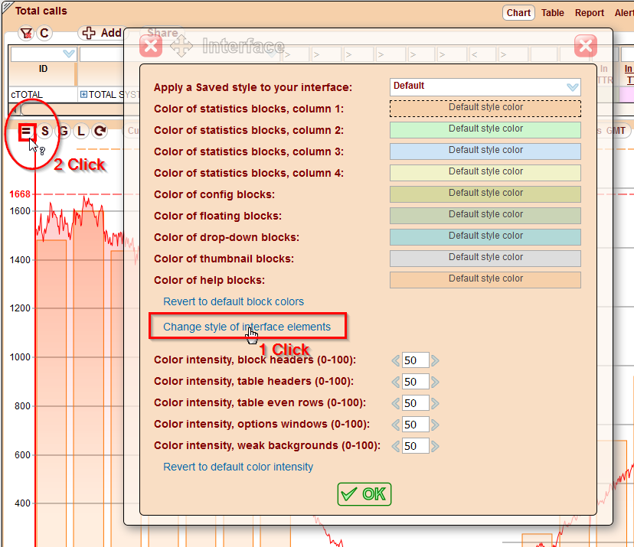Viewport: 634px width, 547px height.
Task: Click the L icon in the chart toolbar
Action: 80,130
